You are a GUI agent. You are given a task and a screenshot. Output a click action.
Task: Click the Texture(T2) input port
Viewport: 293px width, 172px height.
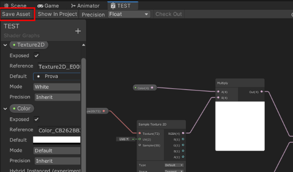click(139, 133)
